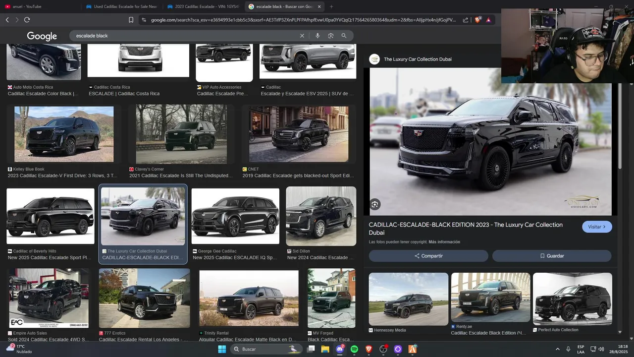
Task: Open 'CADILLAC-ESCALADE-BLACK EDITION 2023' title link
Action: point(466,229)
